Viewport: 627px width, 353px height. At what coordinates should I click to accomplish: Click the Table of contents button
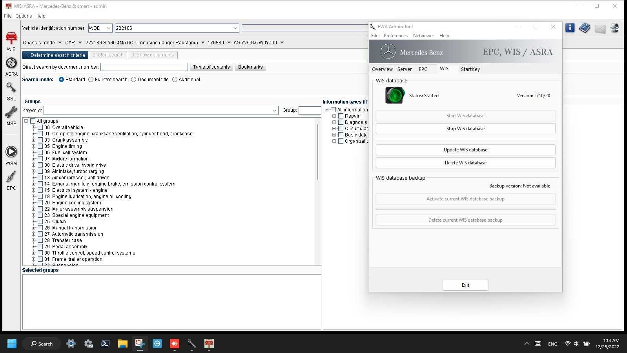point(211,67)
